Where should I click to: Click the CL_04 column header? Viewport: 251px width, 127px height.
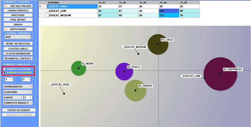[169, 3]
